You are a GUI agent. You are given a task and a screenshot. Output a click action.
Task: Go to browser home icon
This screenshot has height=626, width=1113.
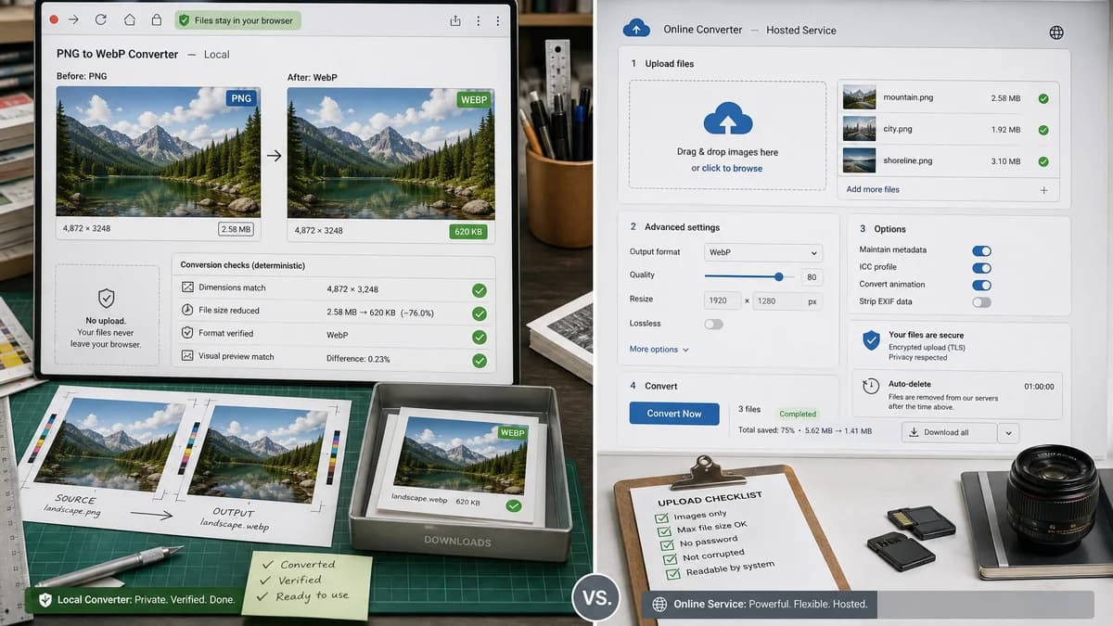coord(129,19)
